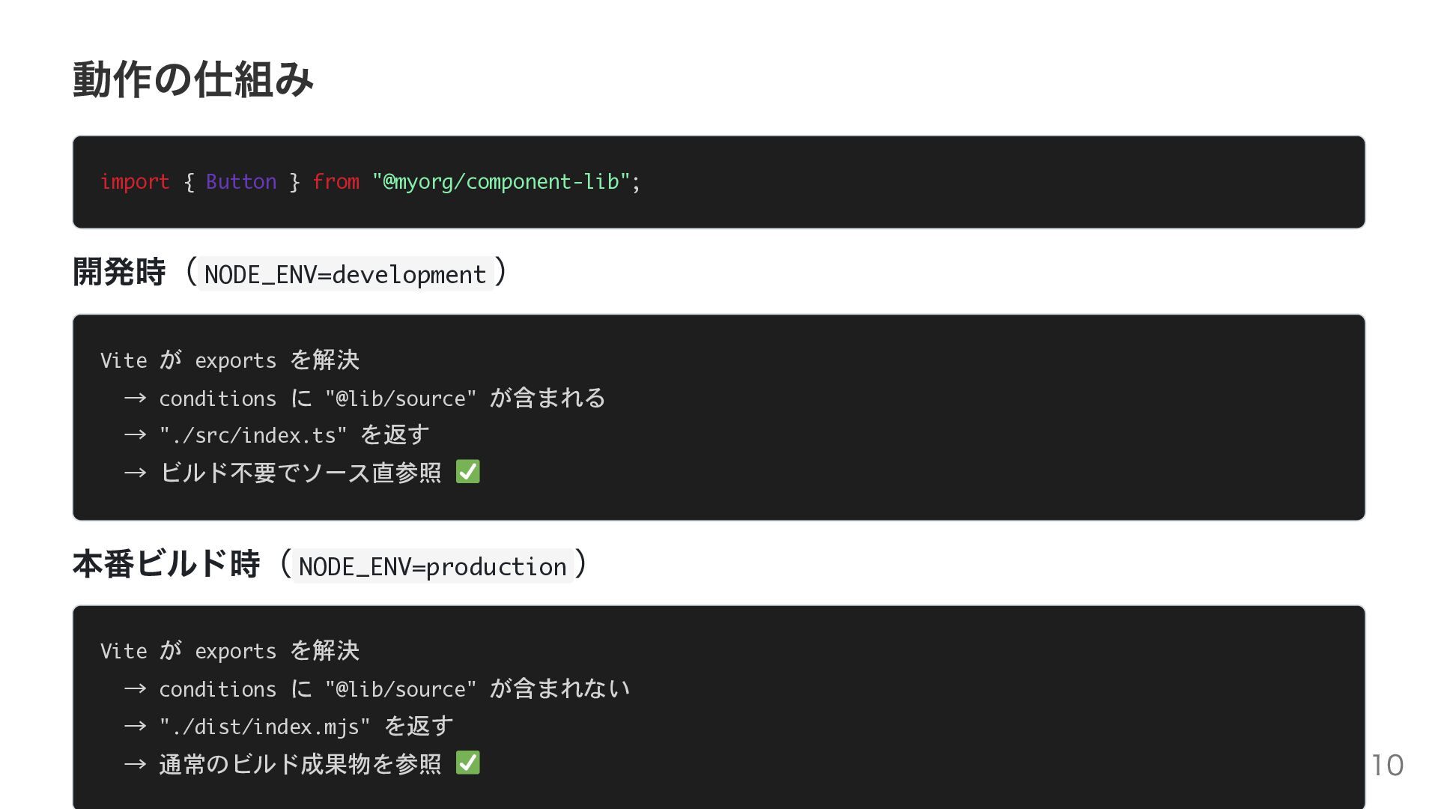Click the NODE_ENV=development inline code
The width and height of the screenshot is (1438, 809).
[x=345, y=274]
